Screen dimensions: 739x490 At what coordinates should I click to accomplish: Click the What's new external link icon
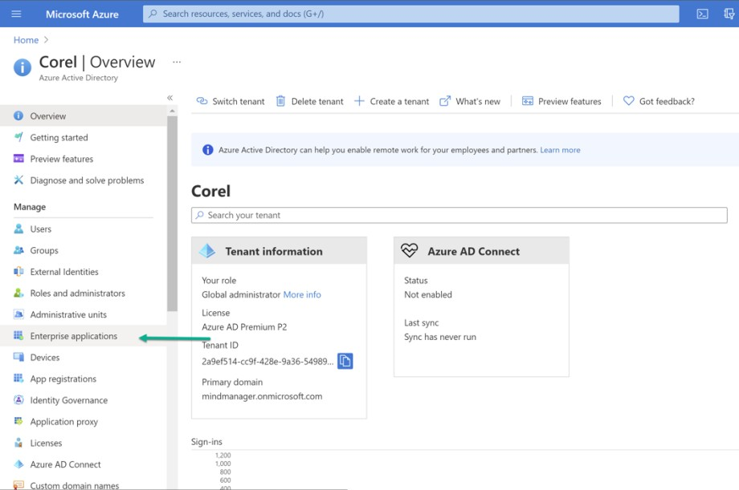(445, 101)
